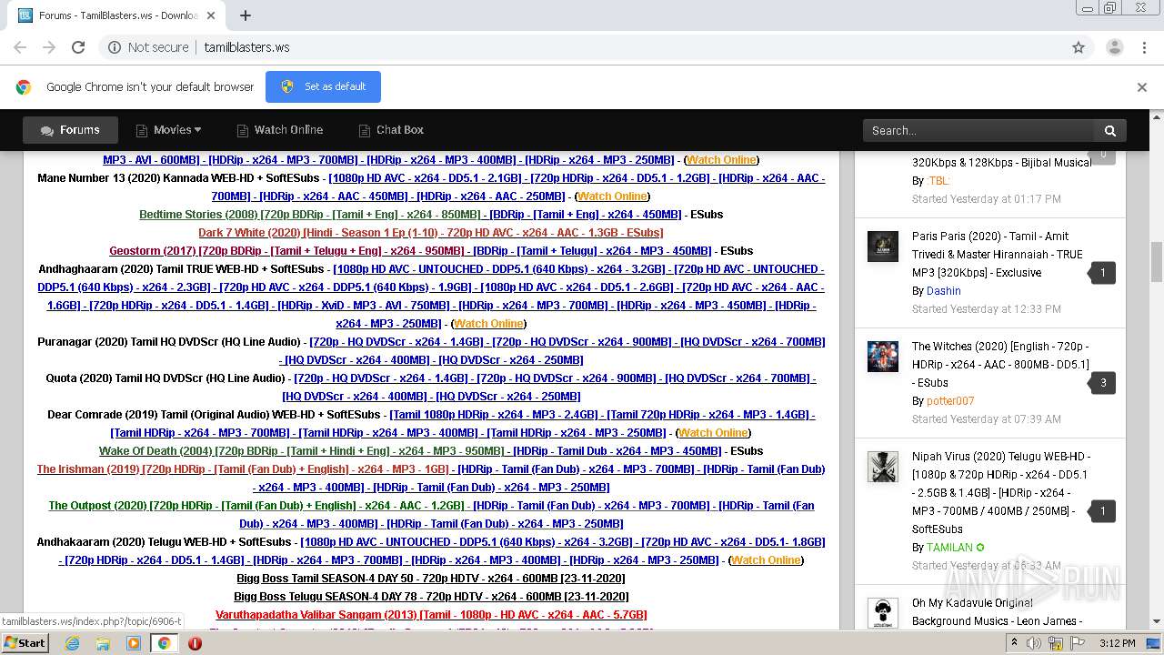1164x655 pixels.
Task: Click reply count badge for The Witches
Action: tap(1103, 383)
